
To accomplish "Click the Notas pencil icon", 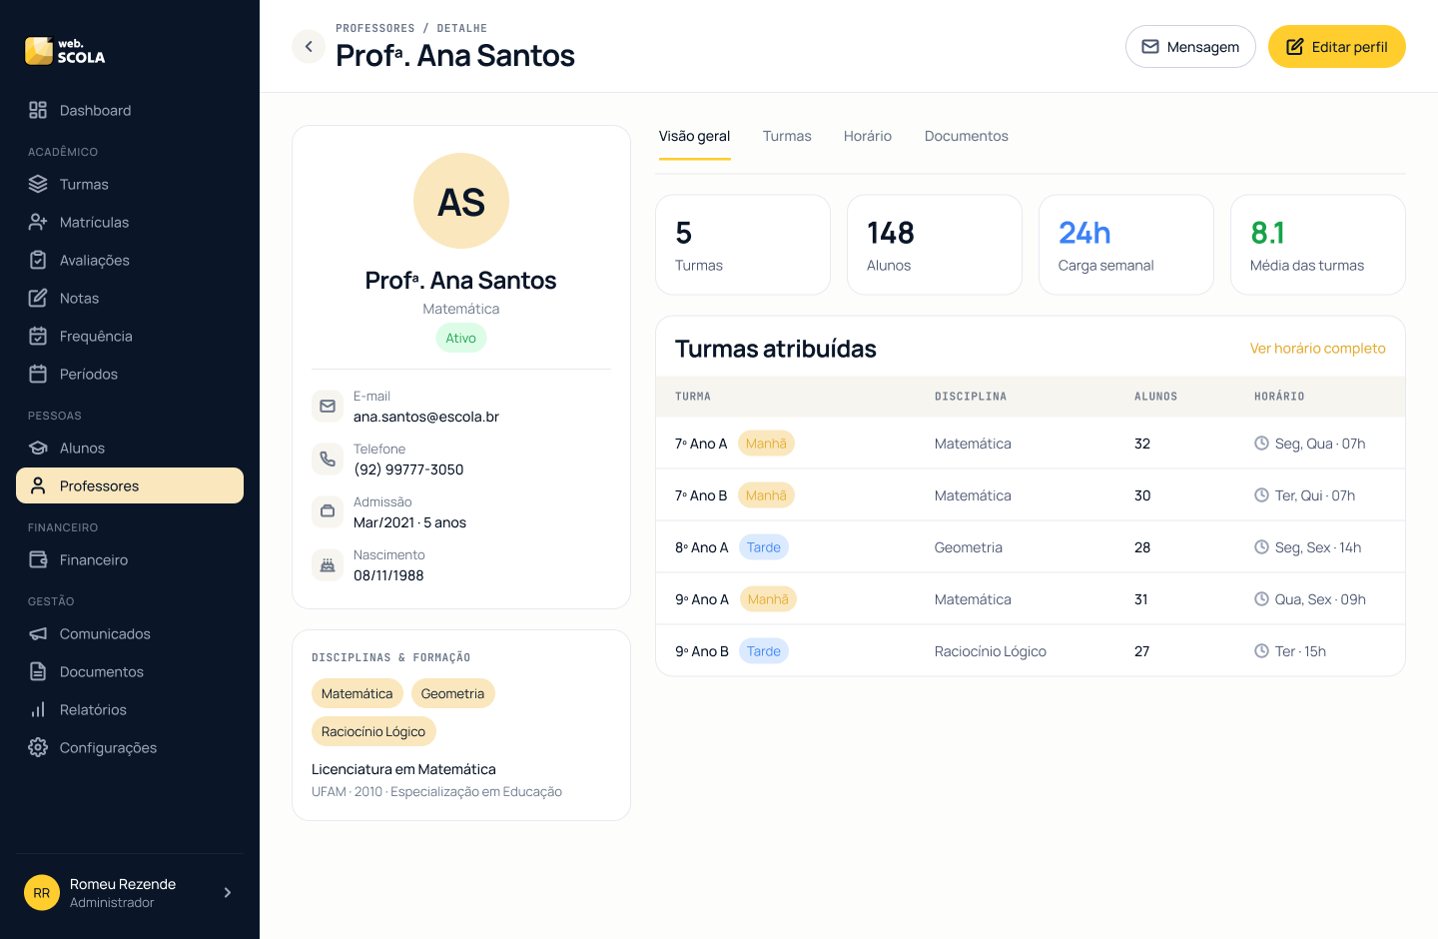I will (x=38, y=298).
